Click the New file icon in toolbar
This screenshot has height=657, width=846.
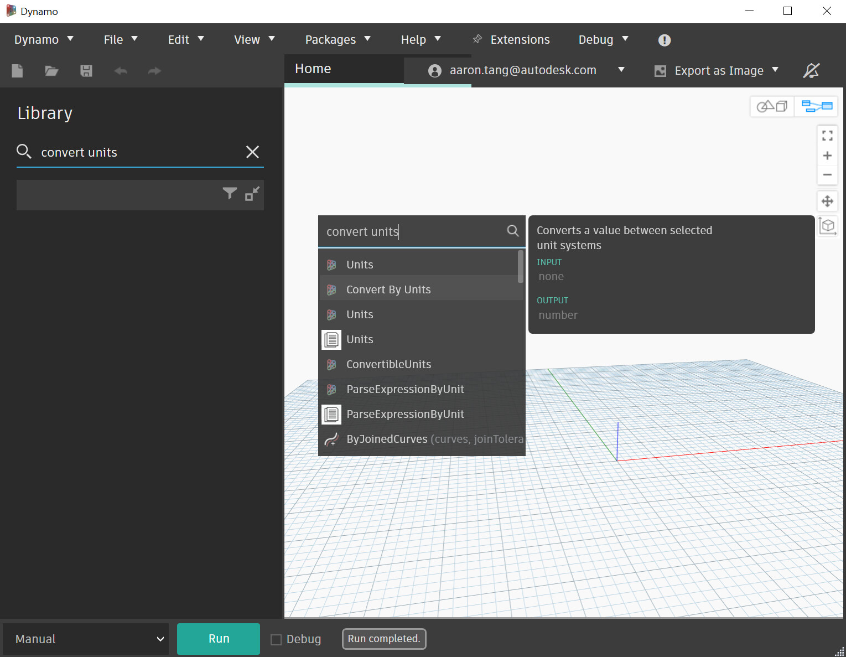(18, 71)
